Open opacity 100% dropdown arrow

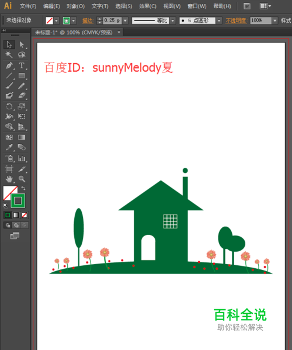click(275, 21)
